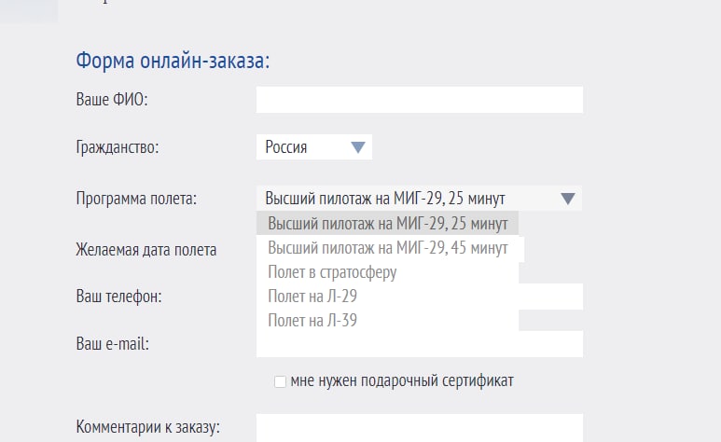Click the Ваше ФИО label
This screenshot has width=721, height=442.
[x=111, y=100]
